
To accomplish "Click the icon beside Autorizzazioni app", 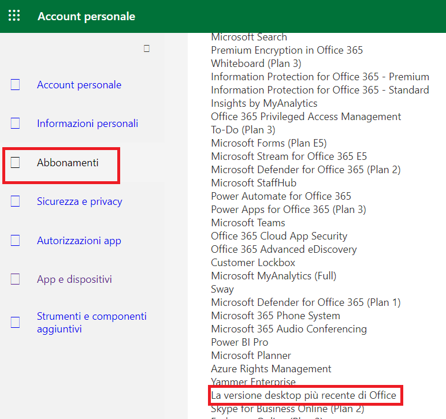I will click(15, 240).
